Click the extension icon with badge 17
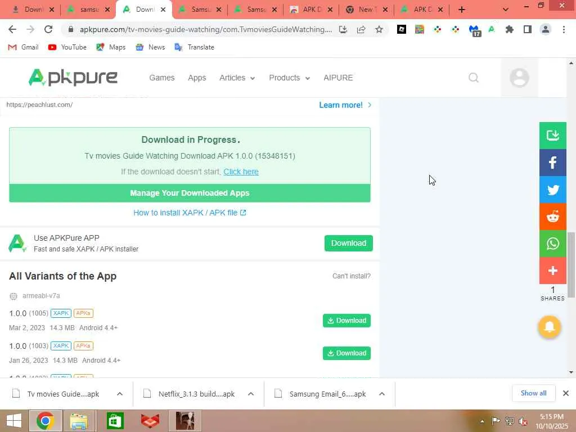The width and height of the screenshot is (576, 432). [475, 30]
